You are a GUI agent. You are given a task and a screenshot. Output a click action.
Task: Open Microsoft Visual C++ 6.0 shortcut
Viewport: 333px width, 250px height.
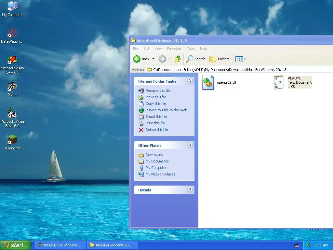tap(12, 65)
